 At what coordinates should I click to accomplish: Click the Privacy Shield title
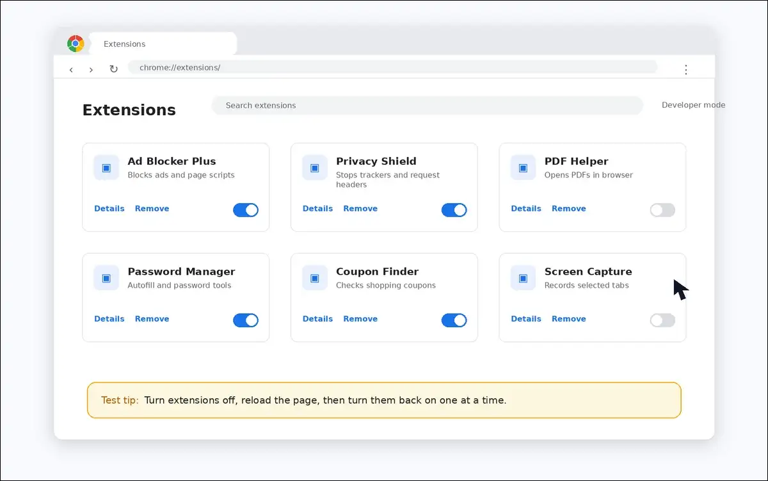coord(376,161)
